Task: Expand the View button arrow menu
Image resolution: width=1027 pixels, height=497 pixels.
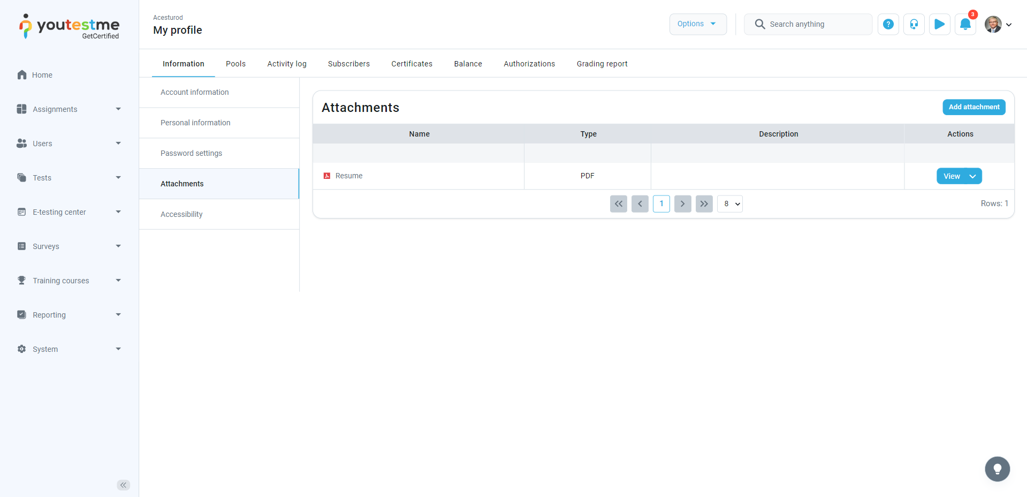Action: tap(972, 176)
